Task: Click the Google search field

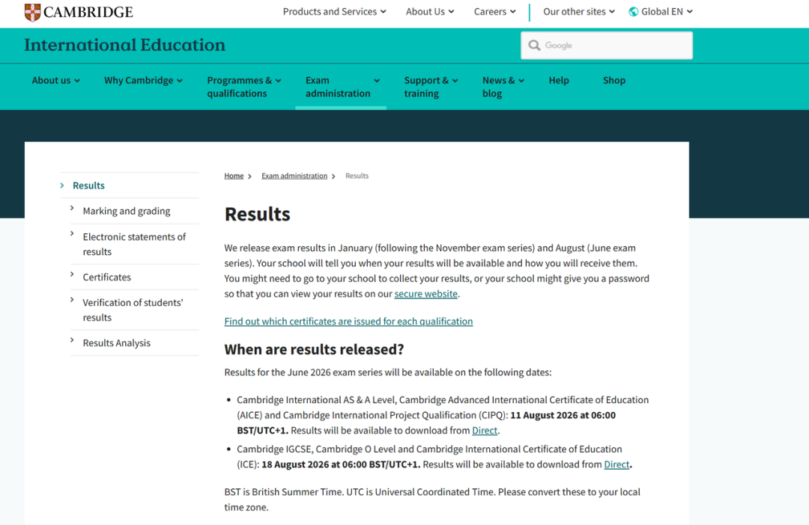Action: pyautogui.click(x=607, y=46)
